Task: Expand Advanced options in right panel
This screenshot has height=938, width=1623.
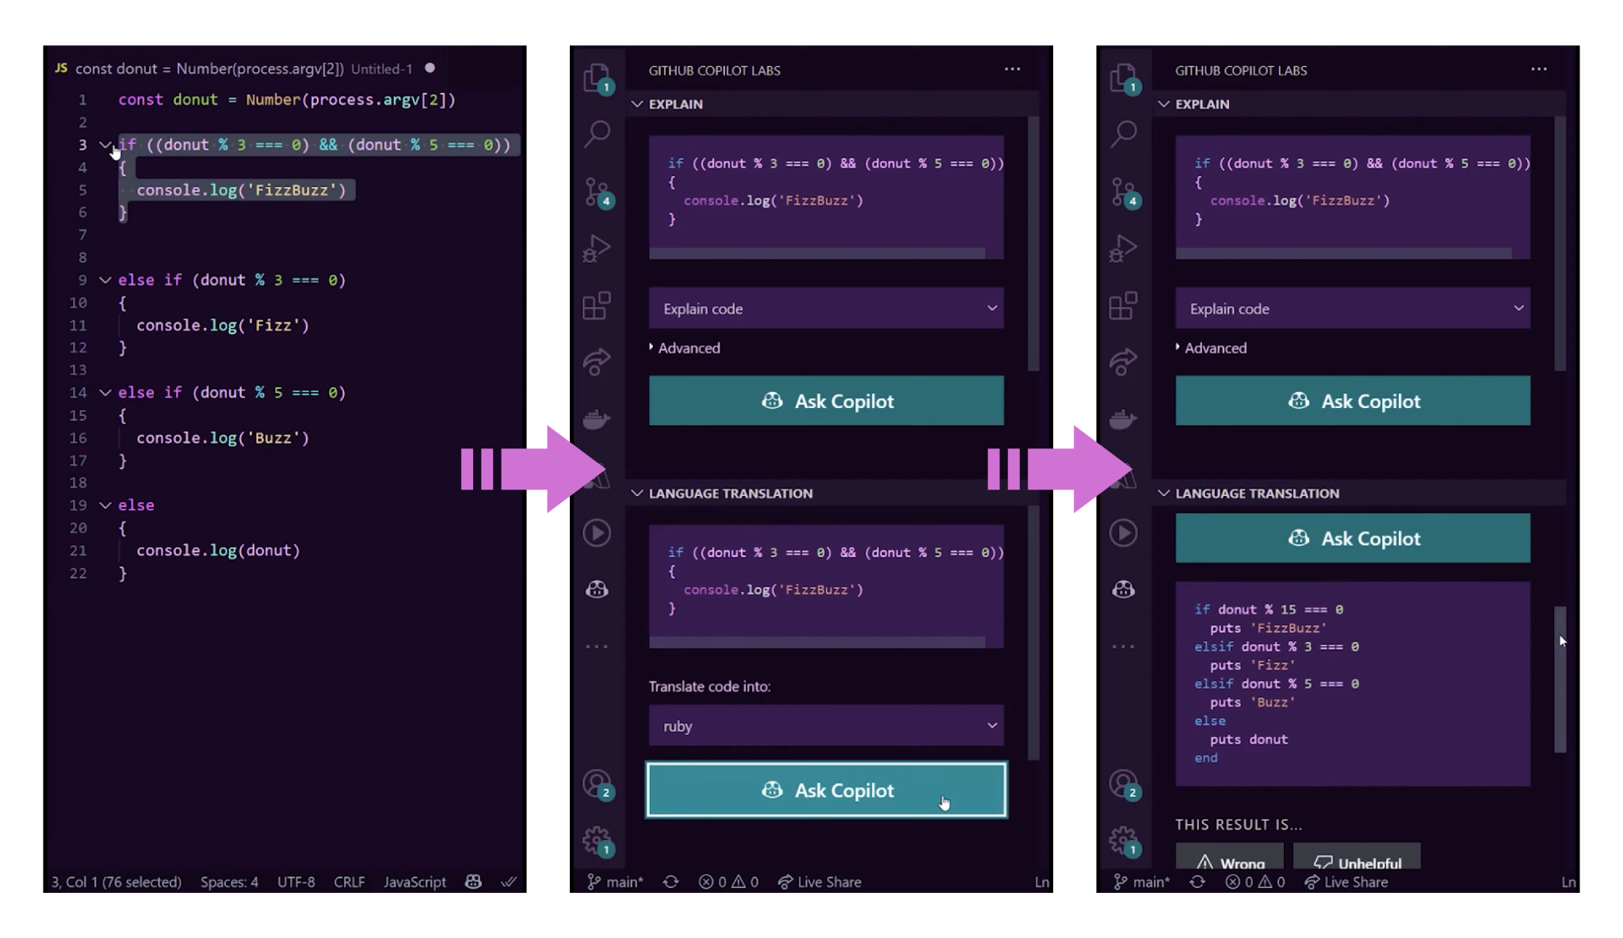Action: click(x=1211, y=348)
